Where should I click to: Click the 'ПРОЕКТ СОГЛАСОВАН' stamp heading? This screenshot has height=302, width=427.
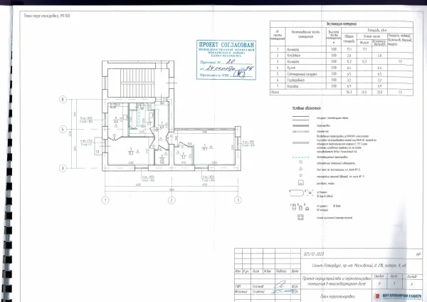[226, 44]
